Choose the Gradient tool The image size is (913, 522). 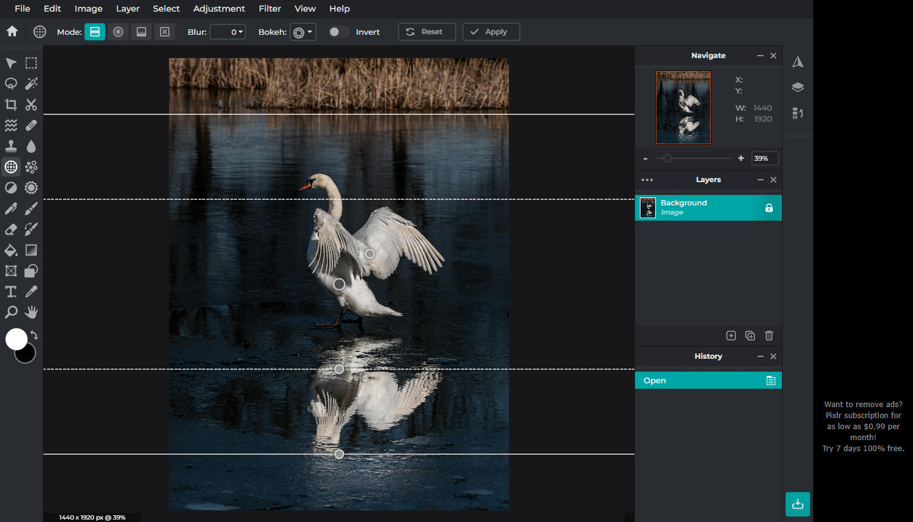[31, 250]
